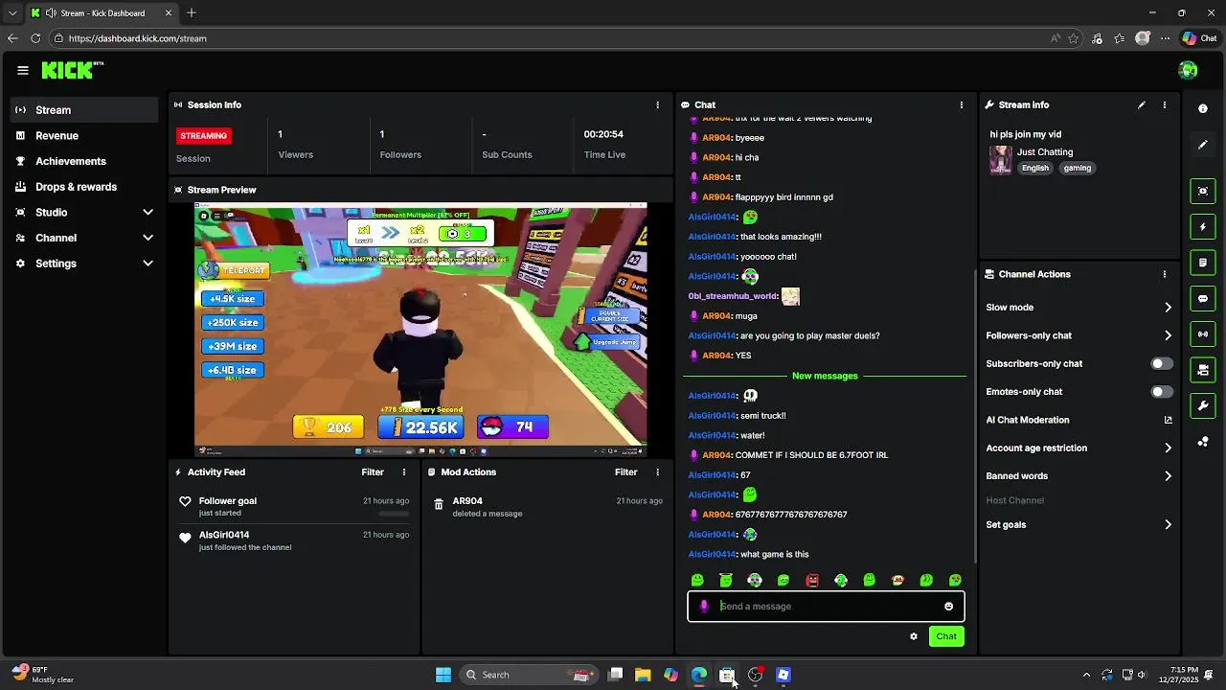The width and height of the screenshot is (1226, 690).
Task: Click the STREAMING status badge
Action: [x=204, y=135]
